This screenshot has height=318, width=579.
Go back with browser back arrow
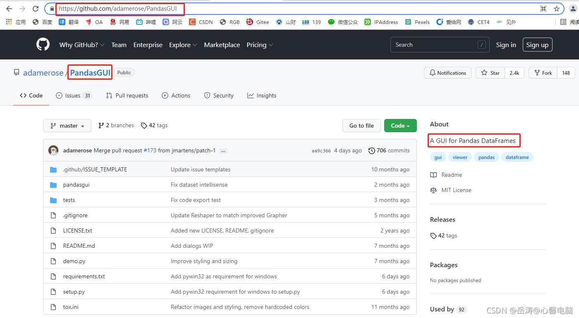(9, 9)
